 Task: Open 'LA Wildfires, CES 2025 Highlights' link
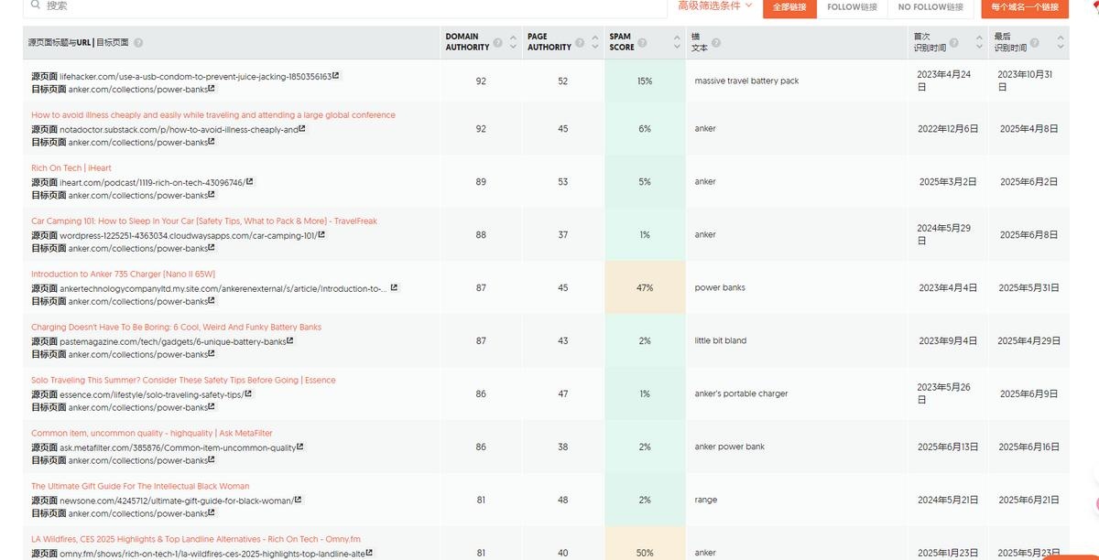(x=196, y=540)
